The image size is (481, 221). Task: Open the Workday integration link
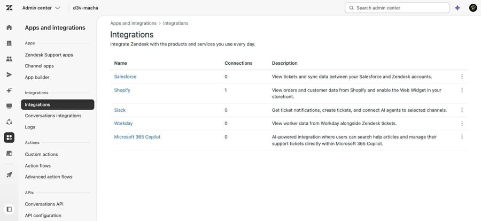click(123, 124)
